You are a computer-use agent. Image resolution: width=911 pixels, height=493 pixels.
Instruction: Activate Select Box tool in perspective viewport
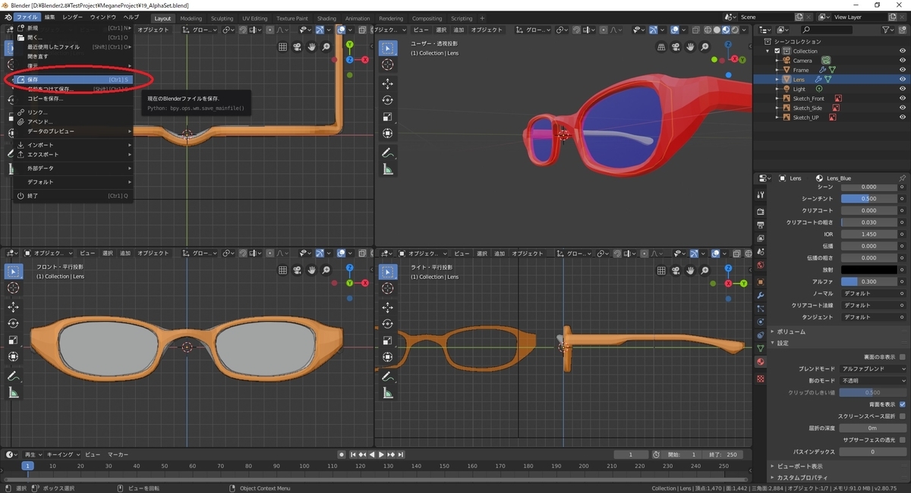pos(388,49)
